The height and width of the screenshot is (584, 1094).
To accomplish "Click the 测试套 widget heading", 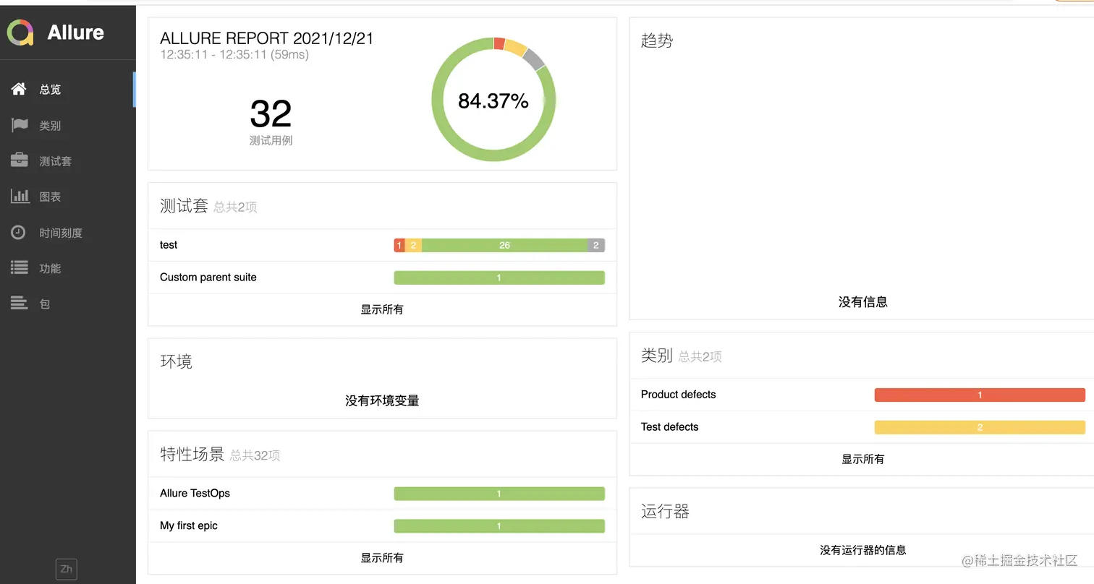I will point(184,206).
